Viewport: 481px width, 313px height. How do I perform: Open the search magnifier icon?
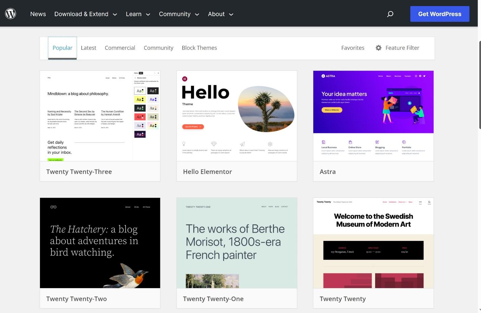(x=390, y=14)
